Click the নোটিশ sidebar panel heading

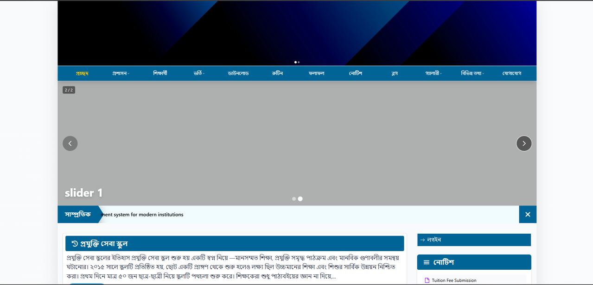pyautogui.click(x=443, y=262)
